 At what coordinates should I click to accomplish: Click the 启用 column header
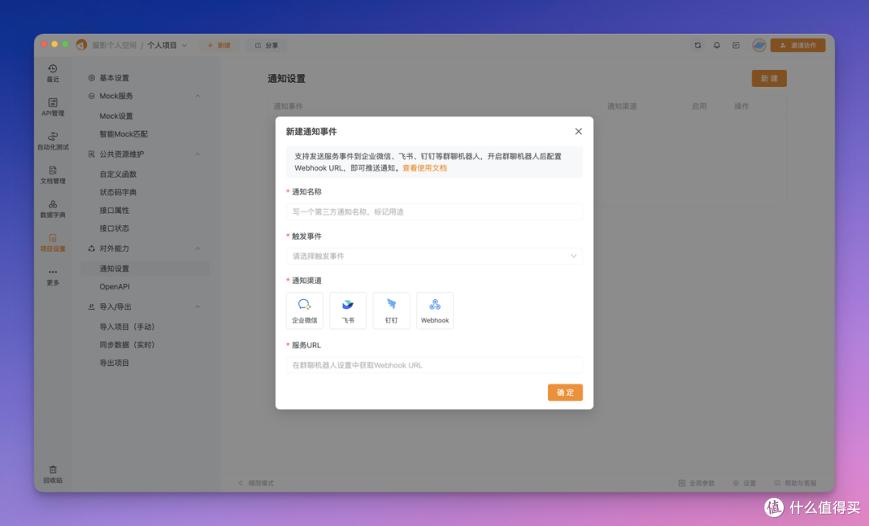coord(699,106)
